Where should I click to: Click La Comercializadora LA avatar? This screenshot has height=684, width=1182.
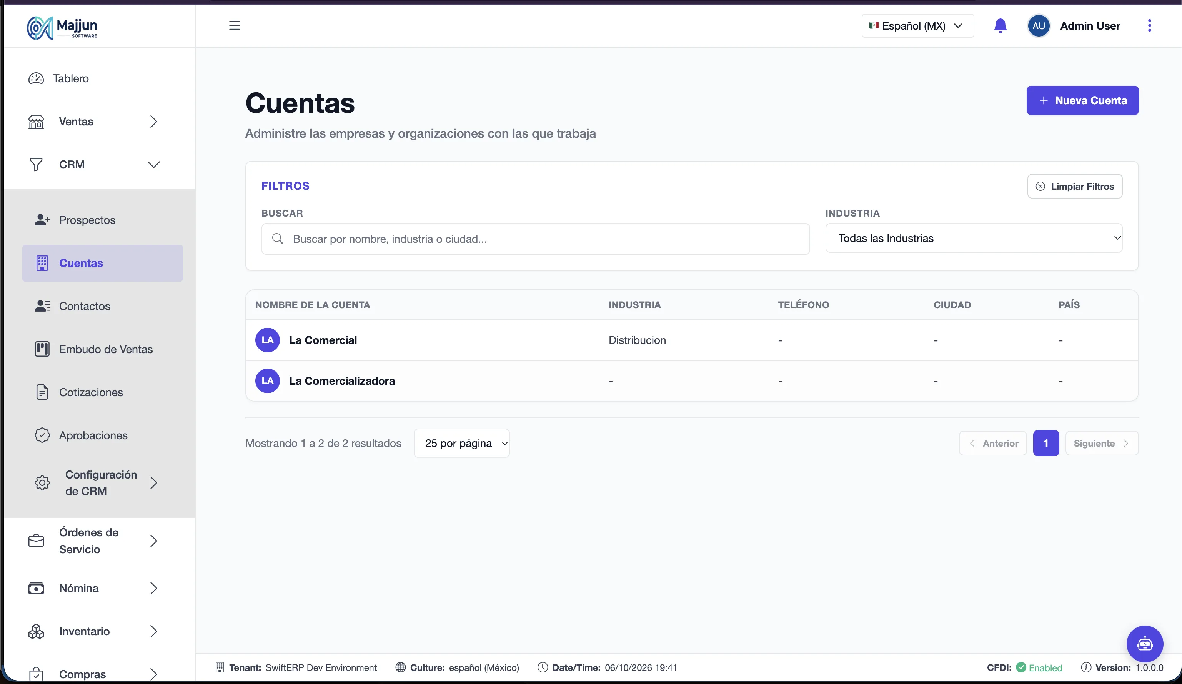(x=267, y=381)
